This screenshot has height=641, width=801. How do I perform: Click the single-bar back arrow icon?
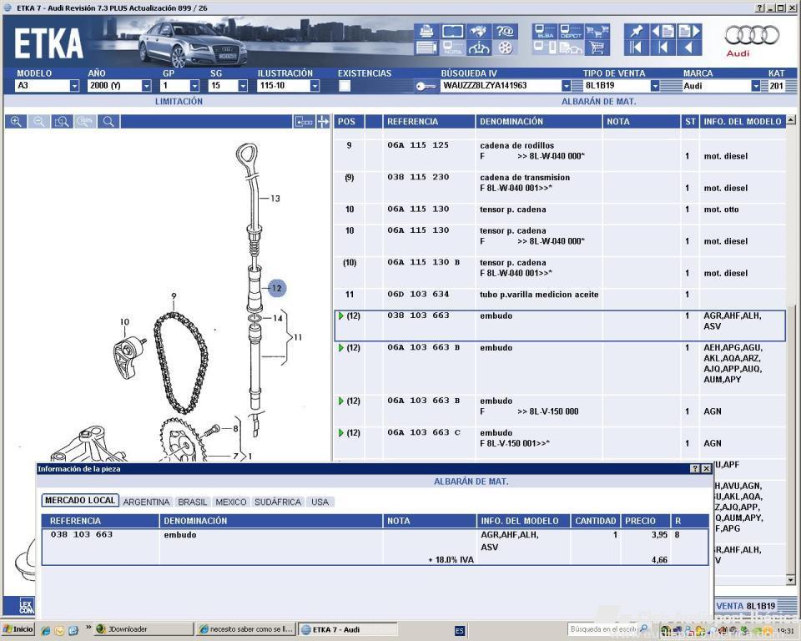pyautogui.click(x=662, y=48)
